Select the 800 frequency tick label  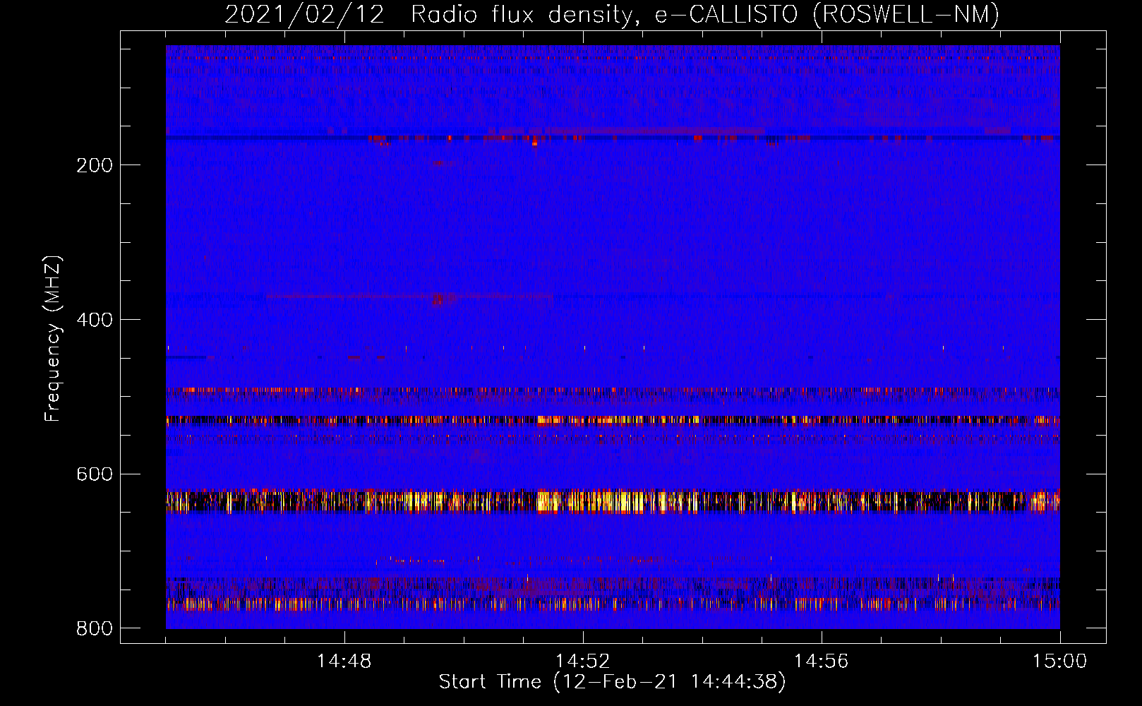pos(95,628)
